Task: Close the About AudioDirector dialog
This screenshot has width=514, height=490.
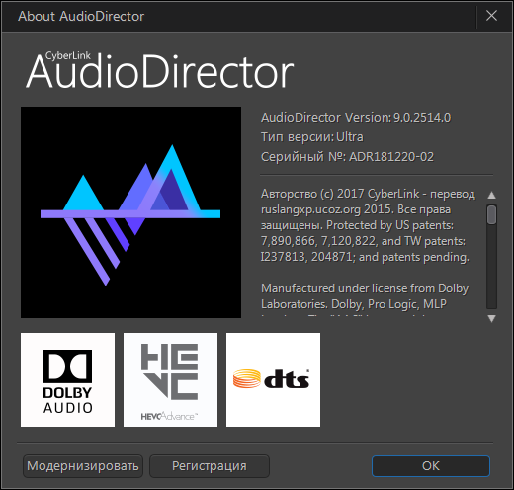Action: tap(491, 16)
